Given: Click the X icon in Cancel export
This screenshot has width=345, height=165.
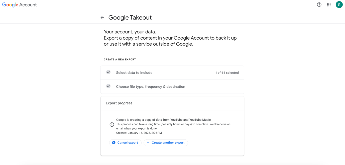Looking at the screenshot, I should pos(114,143).
